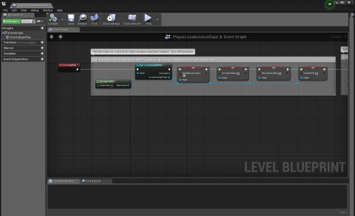Image resolution: width=355 pixels, height=216 pixels.
Task: Open the Edit menu
Action: (14, 11)
